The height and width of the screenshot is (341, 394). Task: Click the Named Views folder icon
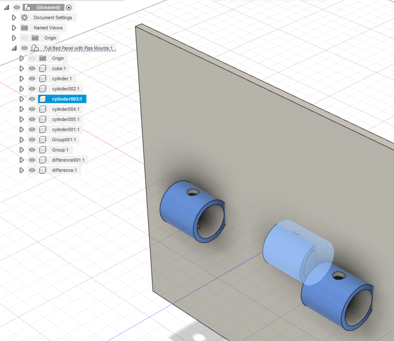click(25, 28)
